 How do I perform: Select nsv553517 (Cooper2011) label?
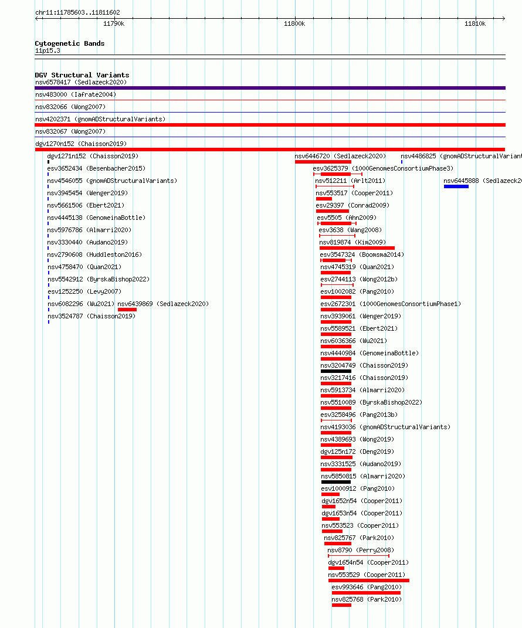click(x=354, y=193)
